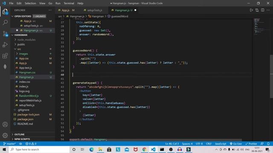Open the Source Control view

click(5, 34)
